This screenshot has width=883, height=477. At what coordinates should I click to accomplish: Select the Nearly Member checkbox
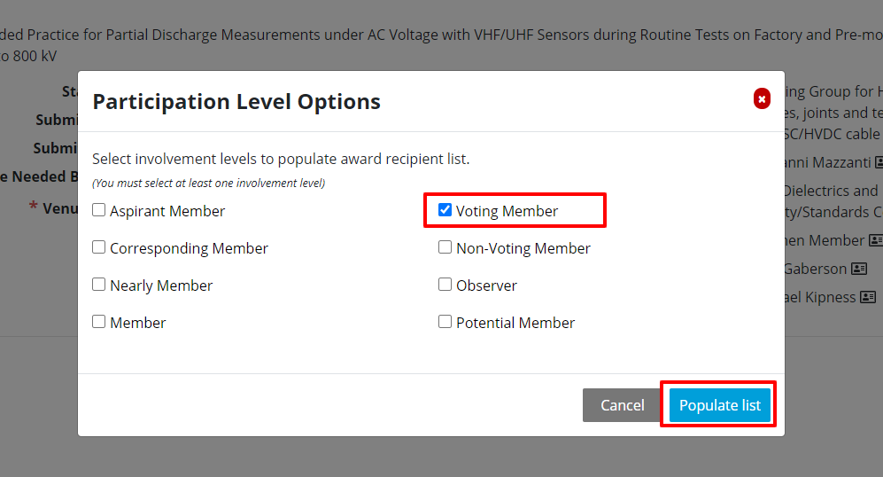[x=98, y=285]
